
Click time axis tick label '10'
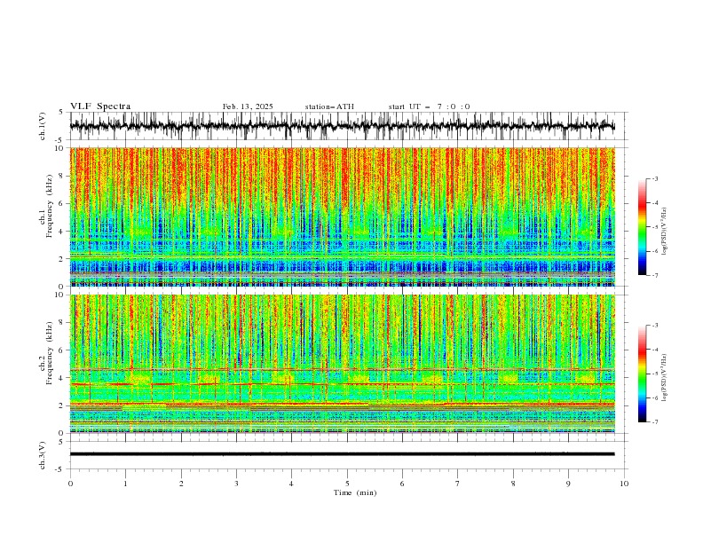click(x=624, y=484)
